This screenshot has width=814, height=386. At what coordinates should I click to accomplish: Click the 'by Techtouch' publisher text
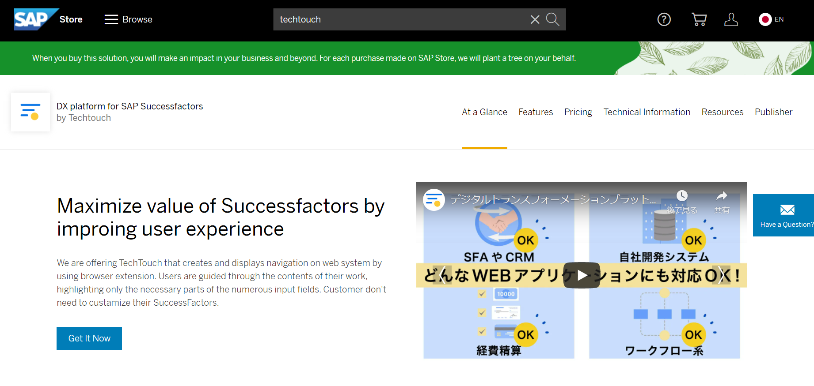point(84,118)
